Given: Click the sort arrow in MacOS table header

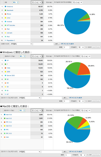Looking at the screenshot, I should 42,110.
